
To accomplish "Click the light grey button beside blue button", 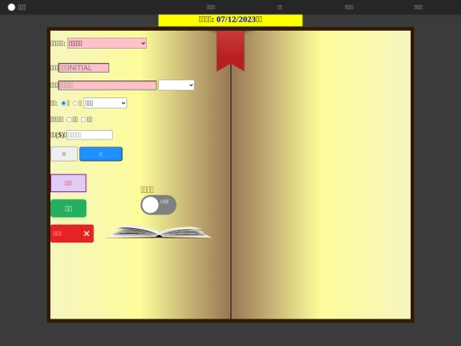I will tap(64, 154).
